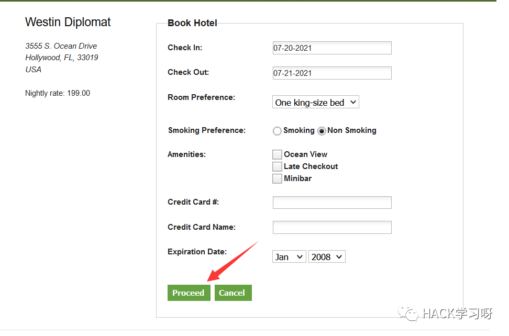Expand the expiration year dropdown showing 2008
Screen dimensions: 509x336
click(327, 257)
